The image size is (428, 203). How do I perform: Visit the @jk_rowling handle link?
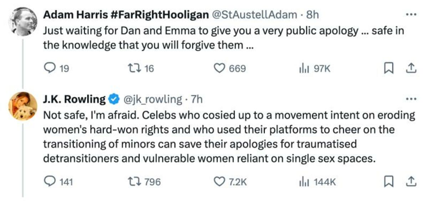coord(152,99)
